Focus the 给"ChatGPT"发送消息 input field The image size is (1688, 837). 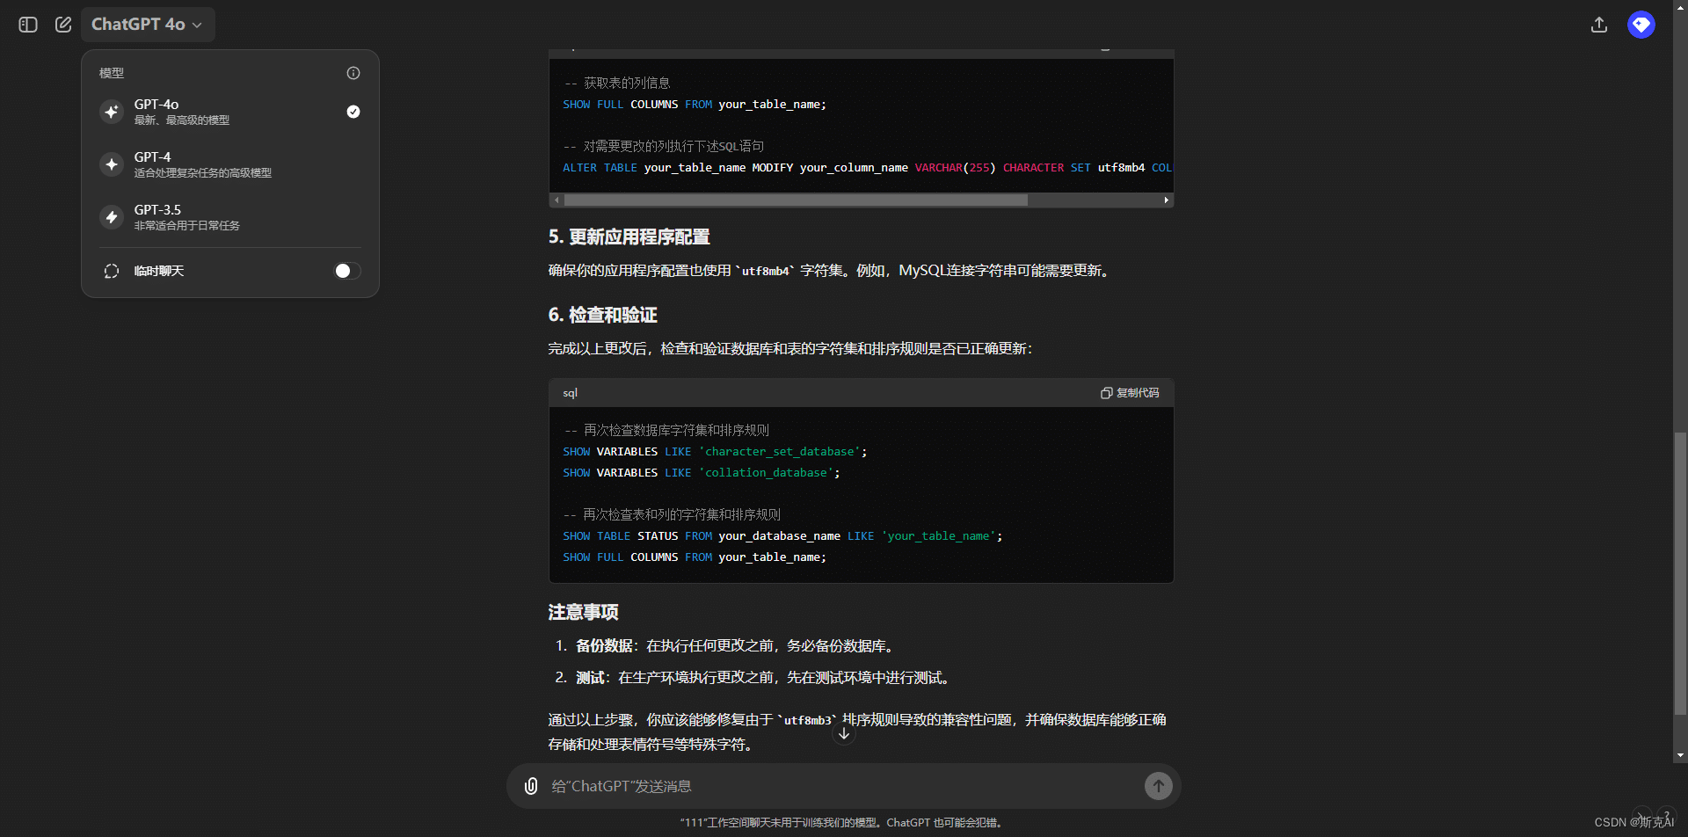842,786
